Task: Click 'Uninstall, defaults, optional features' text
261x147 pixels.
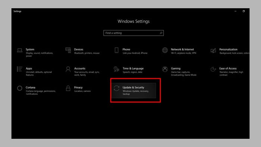Action: (39, 73)
